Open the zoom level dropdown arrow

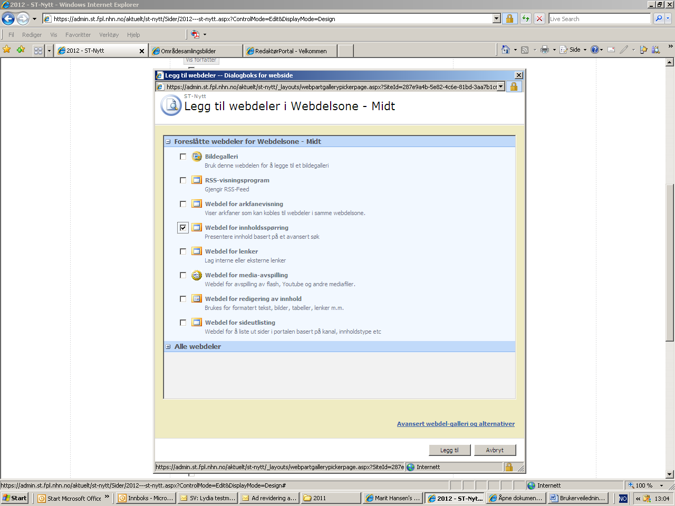click(x=661, y=485)
